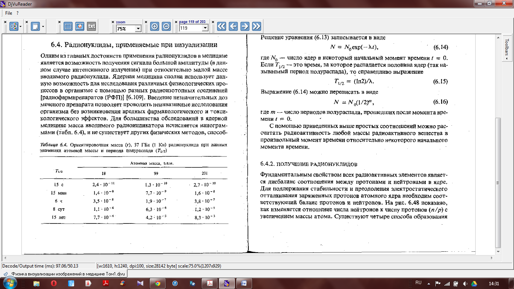Show hidden tray icons arrow
Image resolution: width=514 pixels, height=289 pixels.
point(429,283)
